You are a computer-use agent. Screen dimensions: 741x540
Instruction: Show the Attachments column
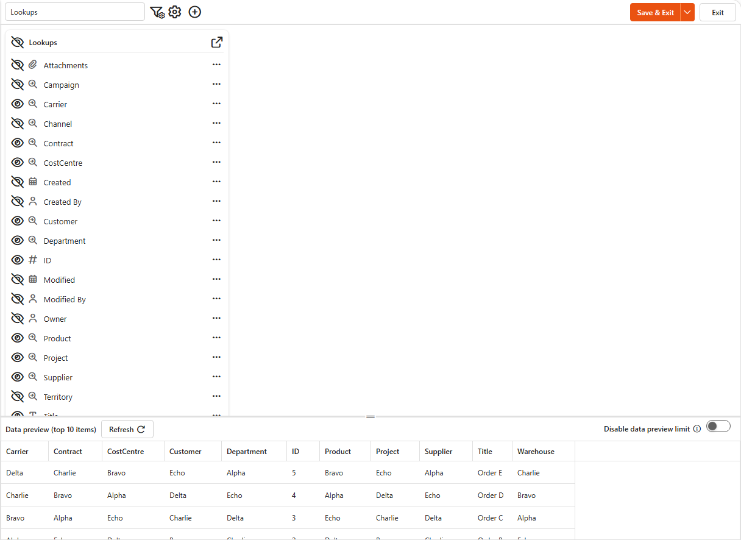(18, 65)
